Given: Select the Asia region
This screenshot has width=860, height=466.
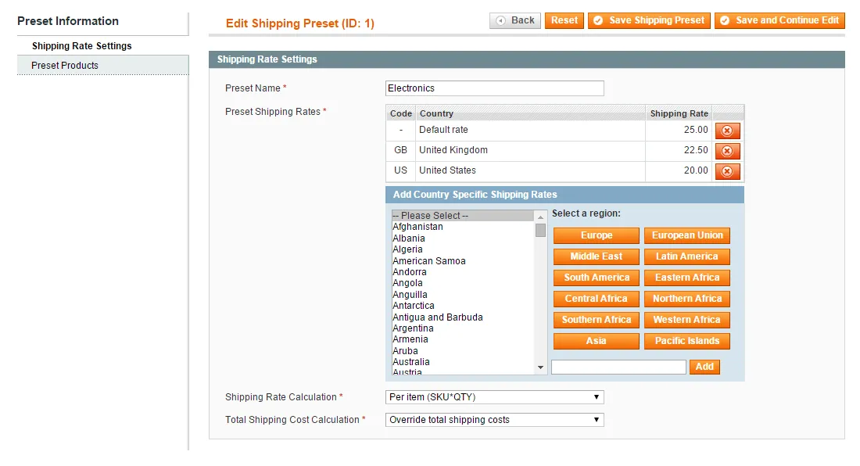Looking at the screenshot, I should click(x=597, y=341).
